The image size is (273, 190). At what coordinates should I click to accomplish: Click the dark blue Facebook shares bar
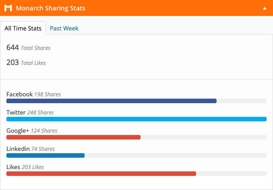click(x=111, y=101)
